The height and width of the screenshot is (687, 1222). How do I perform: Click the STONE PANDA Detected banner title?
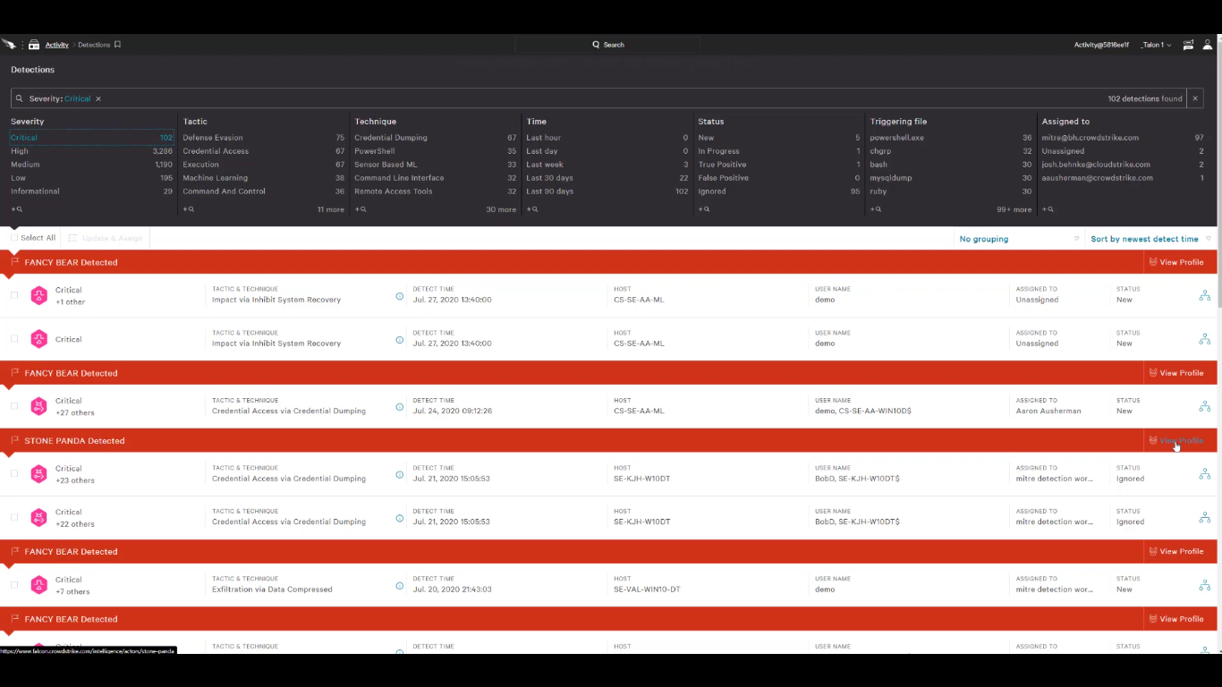pos(74,441)
